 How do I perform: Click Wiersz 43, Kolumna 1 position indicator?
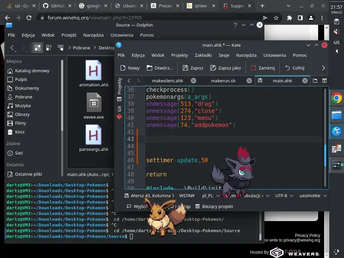tap(152, 196)
